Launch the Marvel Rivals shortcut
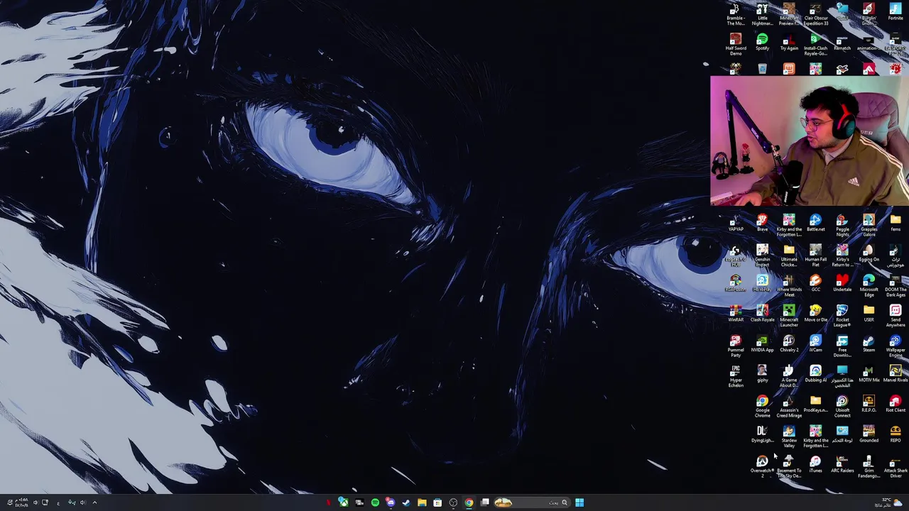The height and width of the screenshot is (511, 909). (896, 374)
